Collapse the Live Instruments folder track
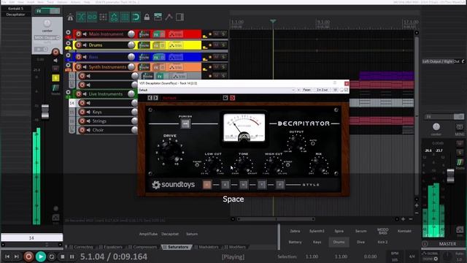Image resolution: width=467 pixels, height=263 pixels. coord(68,92)
